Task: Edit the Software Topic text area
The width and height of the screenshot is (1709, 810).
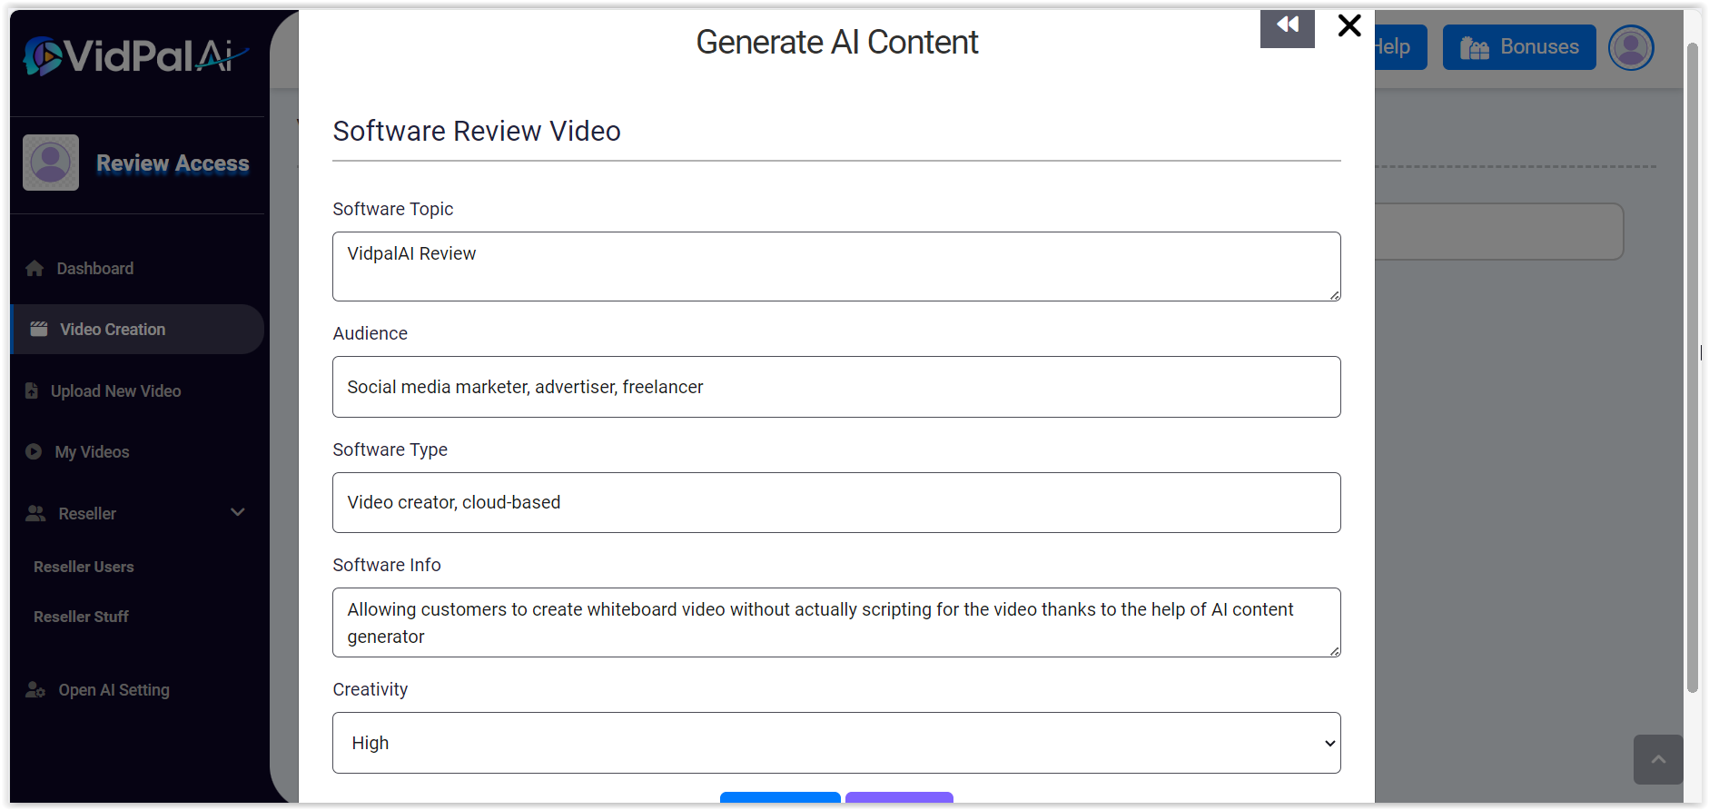Action: click(836, 266)
